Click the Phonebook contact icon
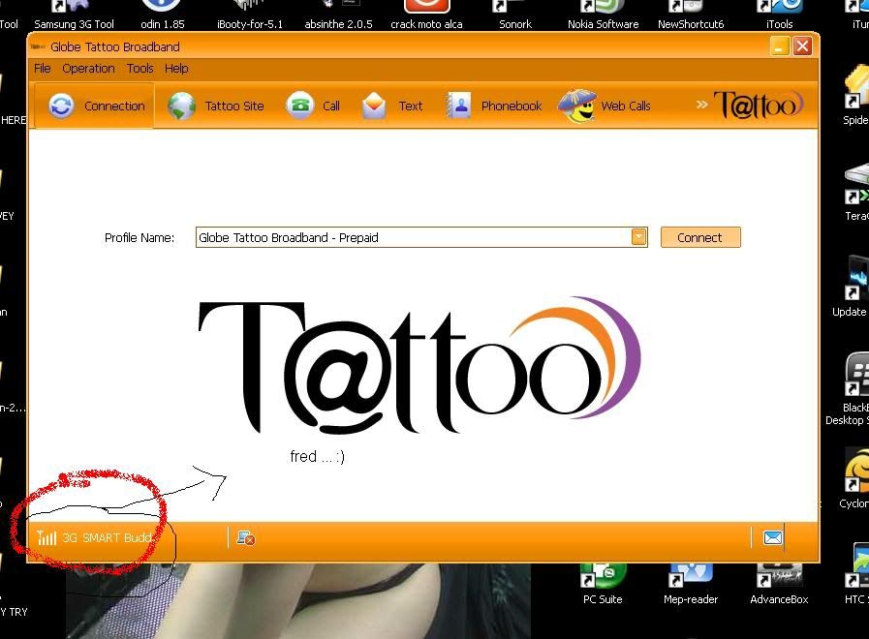This screenshot has height=639, width=869. 459,106
